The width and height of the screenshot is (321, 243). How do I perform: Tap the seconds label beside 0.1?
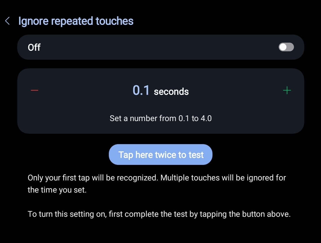tap(171, 92)
